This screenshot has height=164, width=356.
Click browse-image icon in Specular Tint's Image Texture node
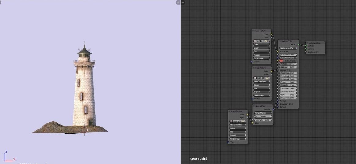pyautogui.click(x=255, y=78)
